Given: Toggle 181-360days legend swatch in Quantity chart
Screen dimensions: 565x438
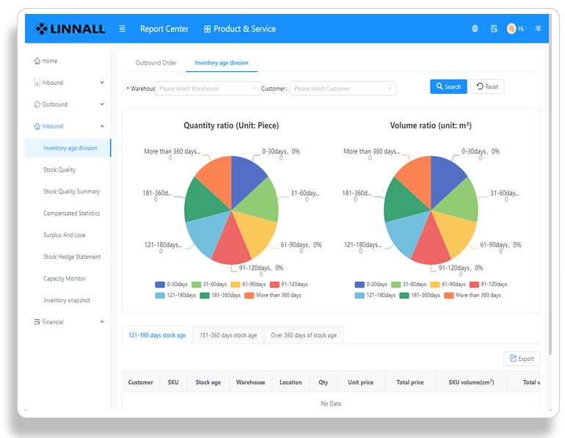Looking at the screenshot, I should coord(205,296).
